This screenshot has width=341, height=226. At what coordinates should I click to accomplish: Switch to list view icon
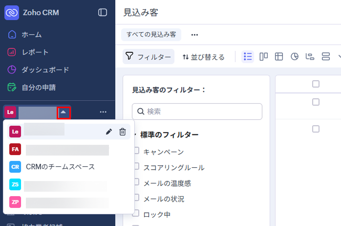pos(248,57)
